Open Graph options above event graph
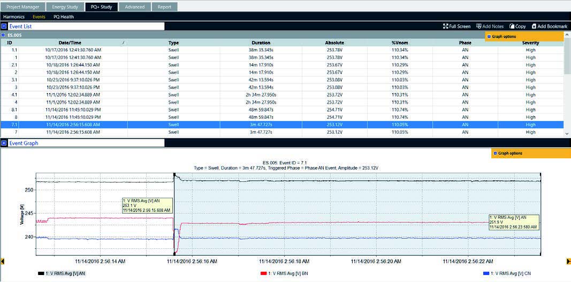571x282 pixels. 531,154
